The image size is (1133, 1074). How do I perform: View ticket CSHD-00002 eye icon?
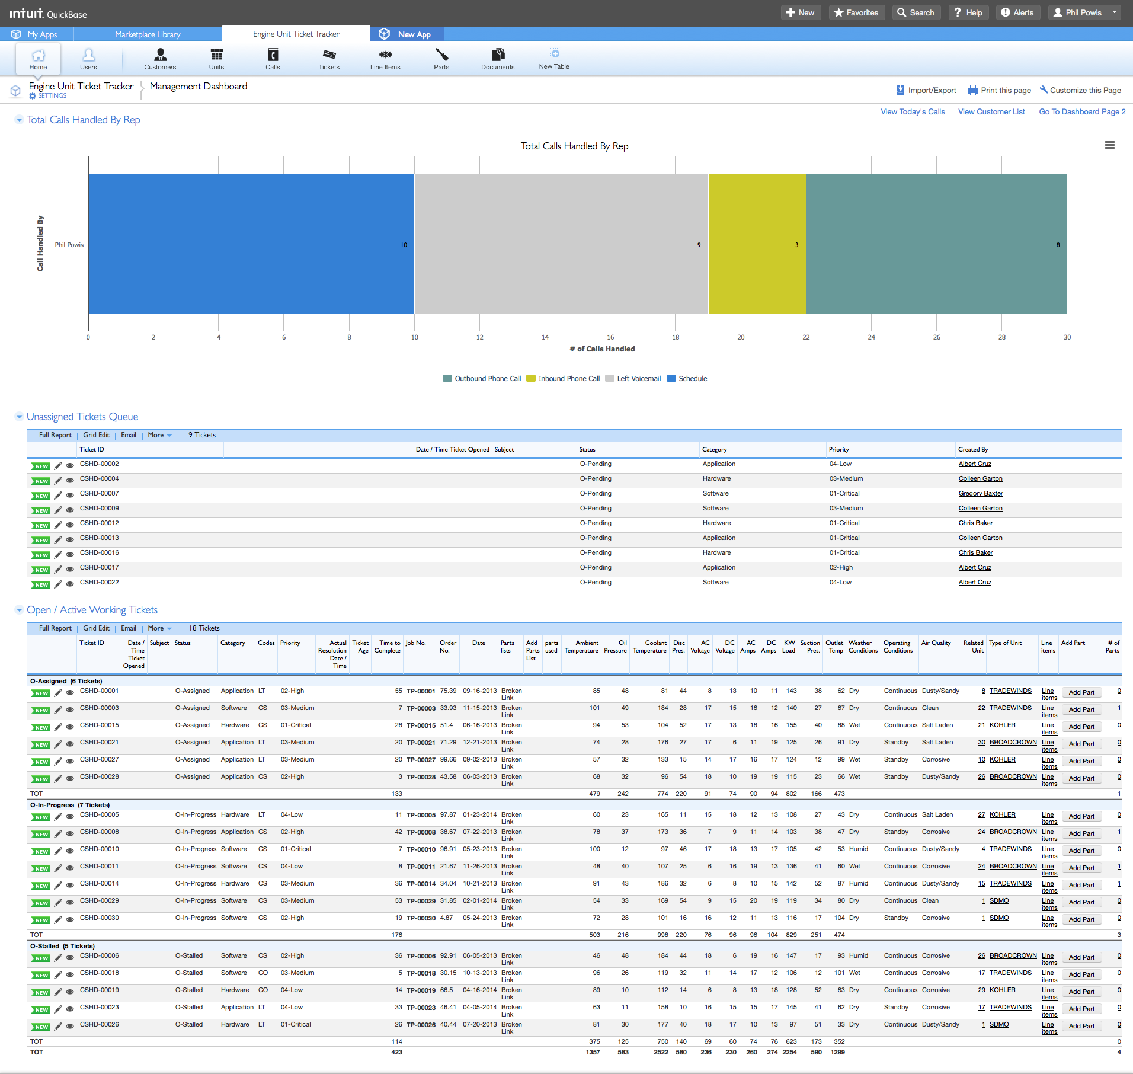tap(70, 466)
